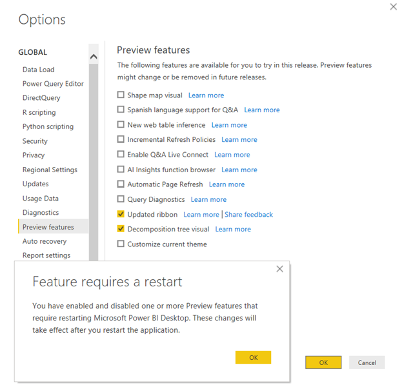Open Learn more for Decomposition tree
402x385 pixels.
tap(233, 229)
